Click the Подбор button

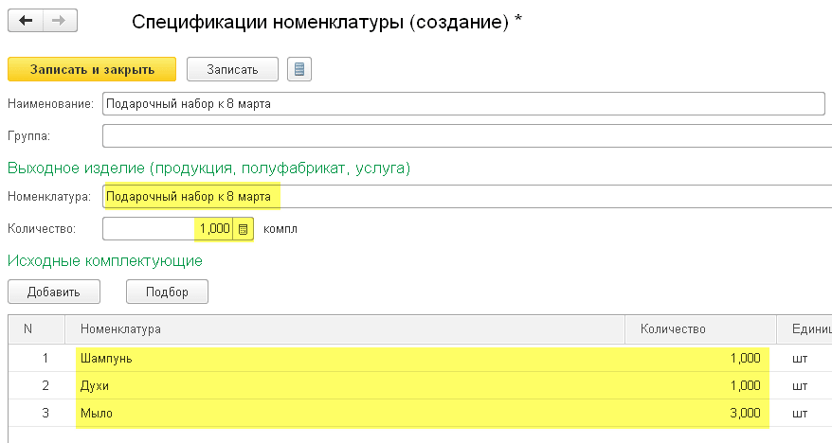[x=167, y=292]
